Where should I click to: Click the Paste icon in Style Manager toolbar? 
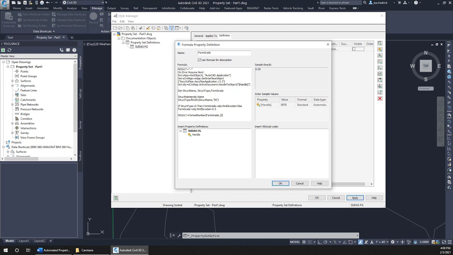tap(133, 28)
